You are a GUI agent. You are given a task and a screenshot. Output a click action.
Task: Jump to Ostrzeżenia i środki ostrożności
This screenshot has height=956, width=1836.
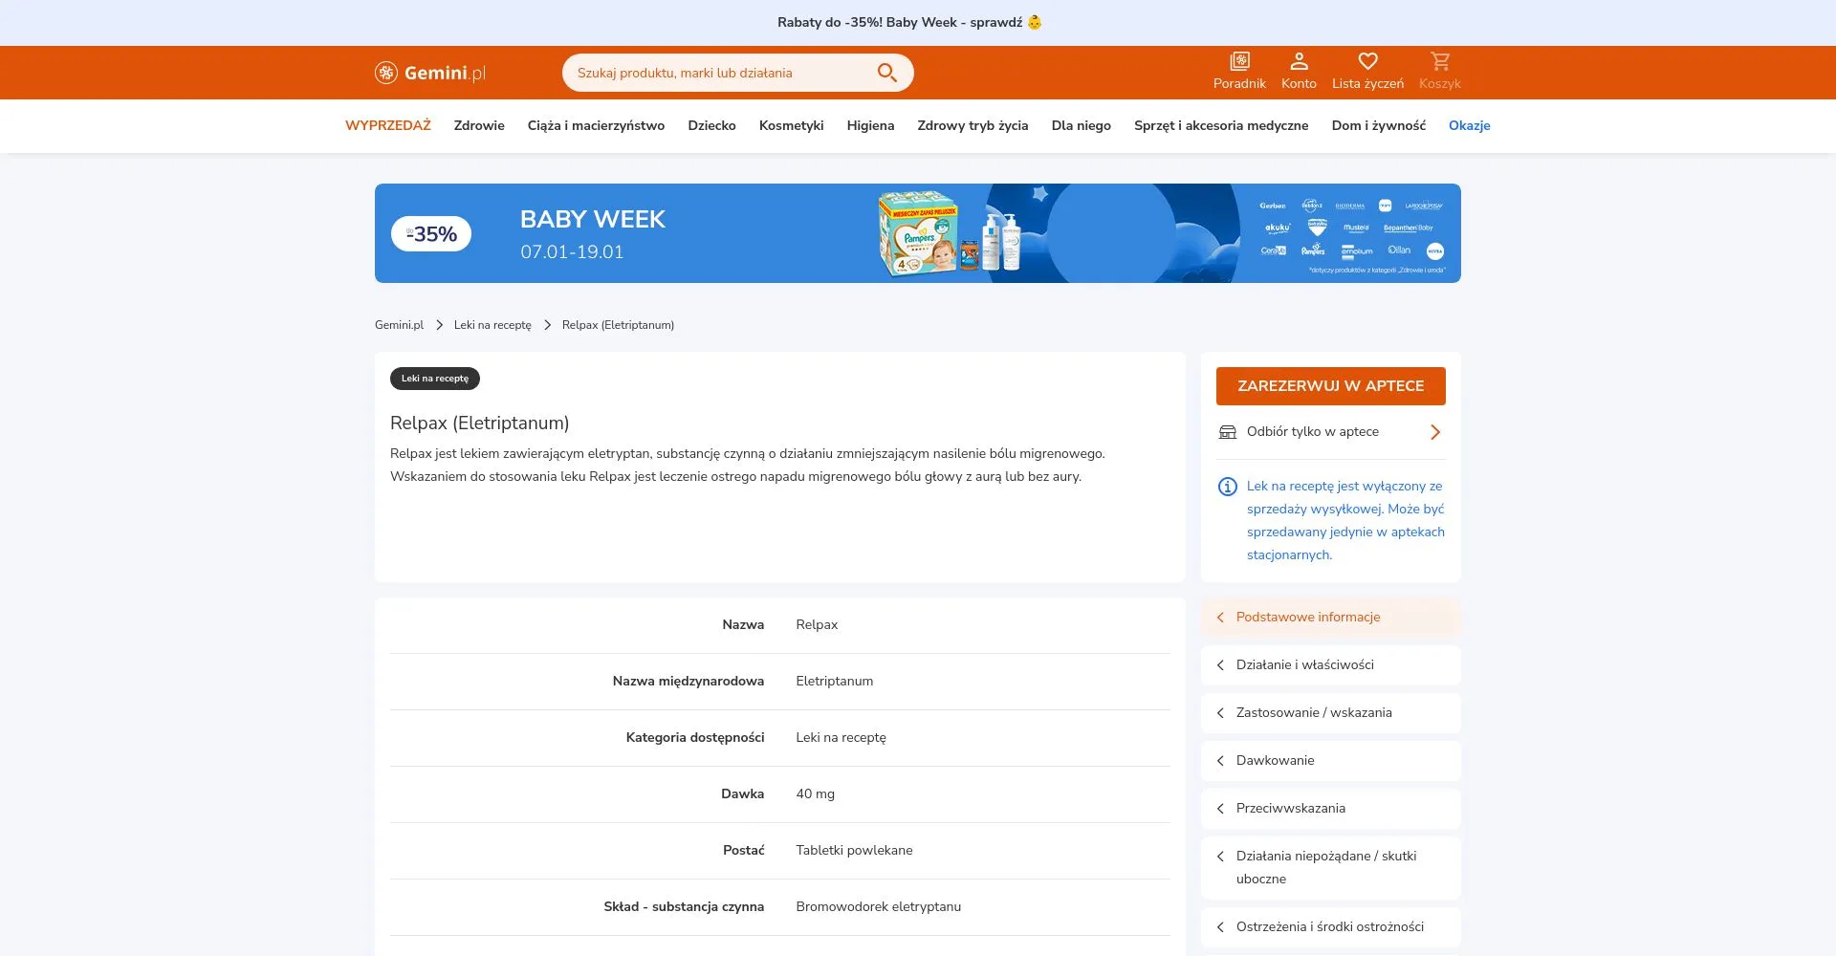1331,927
